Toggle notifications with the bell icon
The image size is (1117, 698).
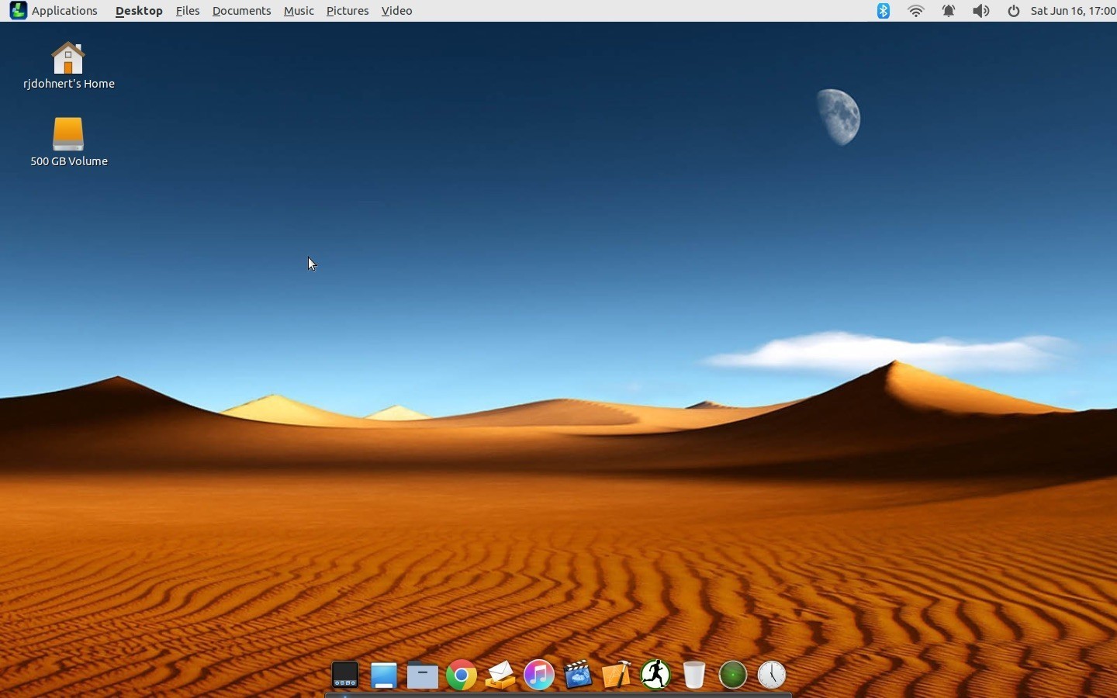pos(949,11)
